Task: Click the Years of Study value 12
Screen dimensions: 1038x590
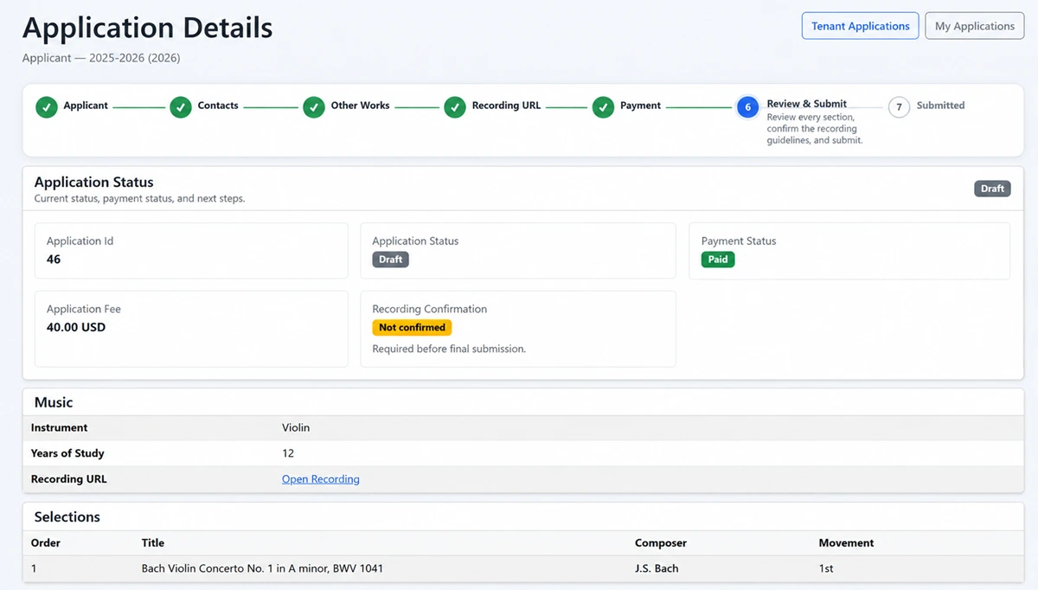Action: (x=288, y=453)
